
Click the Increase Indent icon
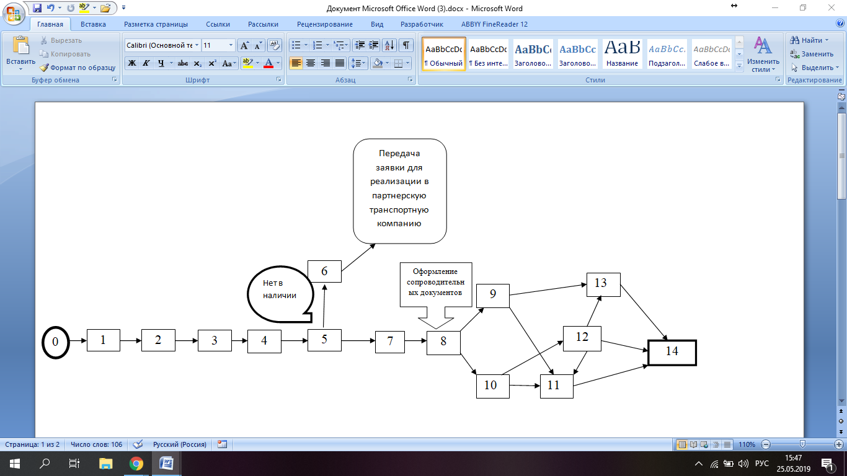374,45
